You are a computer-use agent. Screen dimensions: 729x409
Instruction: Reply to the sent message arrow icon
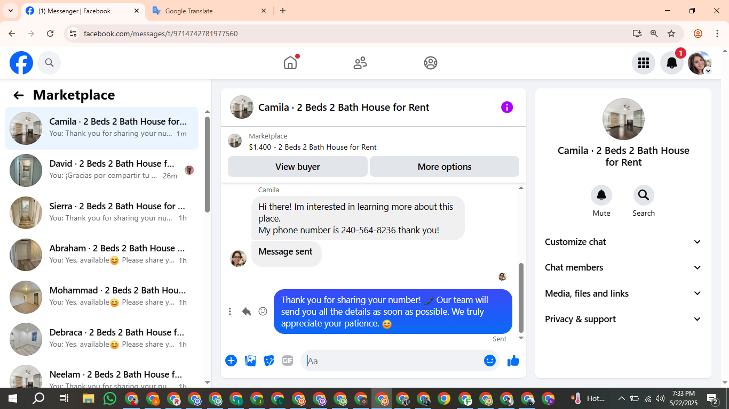pos(246,312)
